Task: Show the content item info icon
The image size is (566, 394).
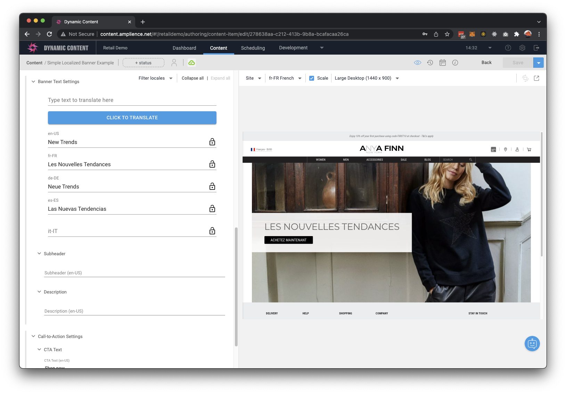Action: click(x=455, y=63)
